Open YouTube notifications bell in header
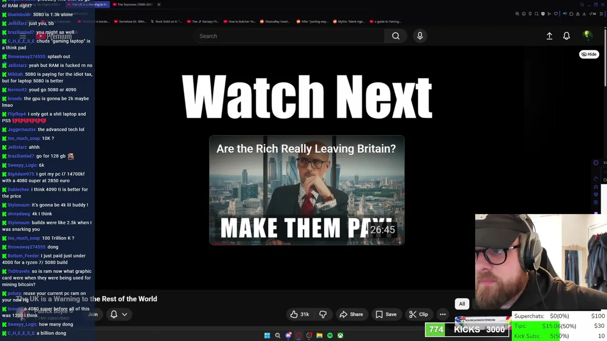The height and width of the screenshot is (341, 607). [566, 36]
